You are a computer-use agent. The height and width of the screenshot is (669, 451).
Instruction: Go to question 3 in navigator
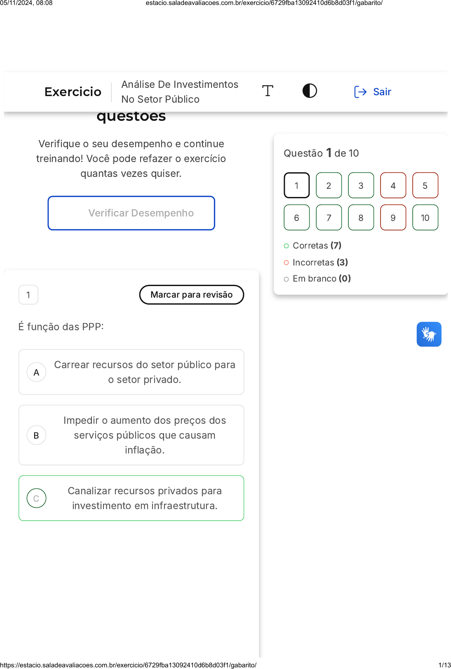(x=361, y=185)
